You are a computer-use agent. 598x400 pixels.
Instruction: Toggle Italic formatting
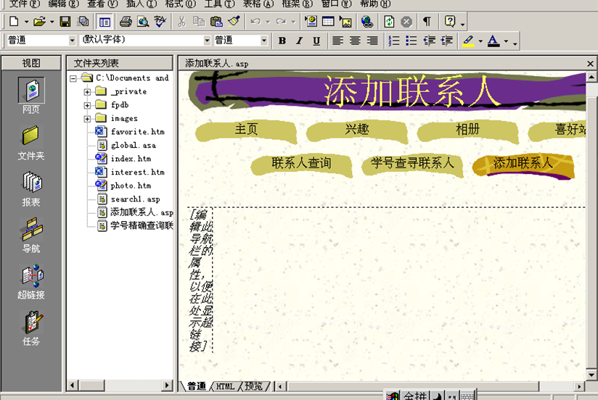(x=299, y=41)
